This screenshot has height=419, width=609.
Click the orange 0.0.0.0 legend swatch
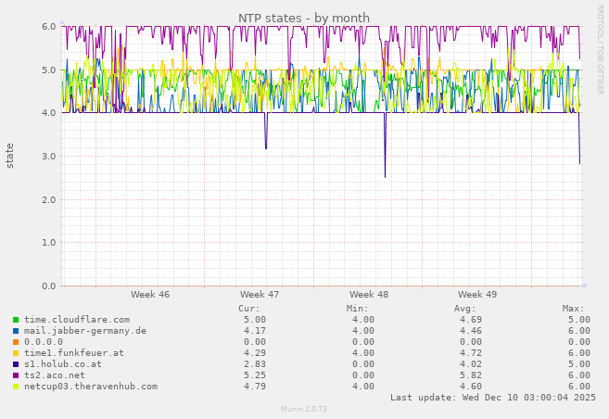pyautogui.click(x=16, y=342)
